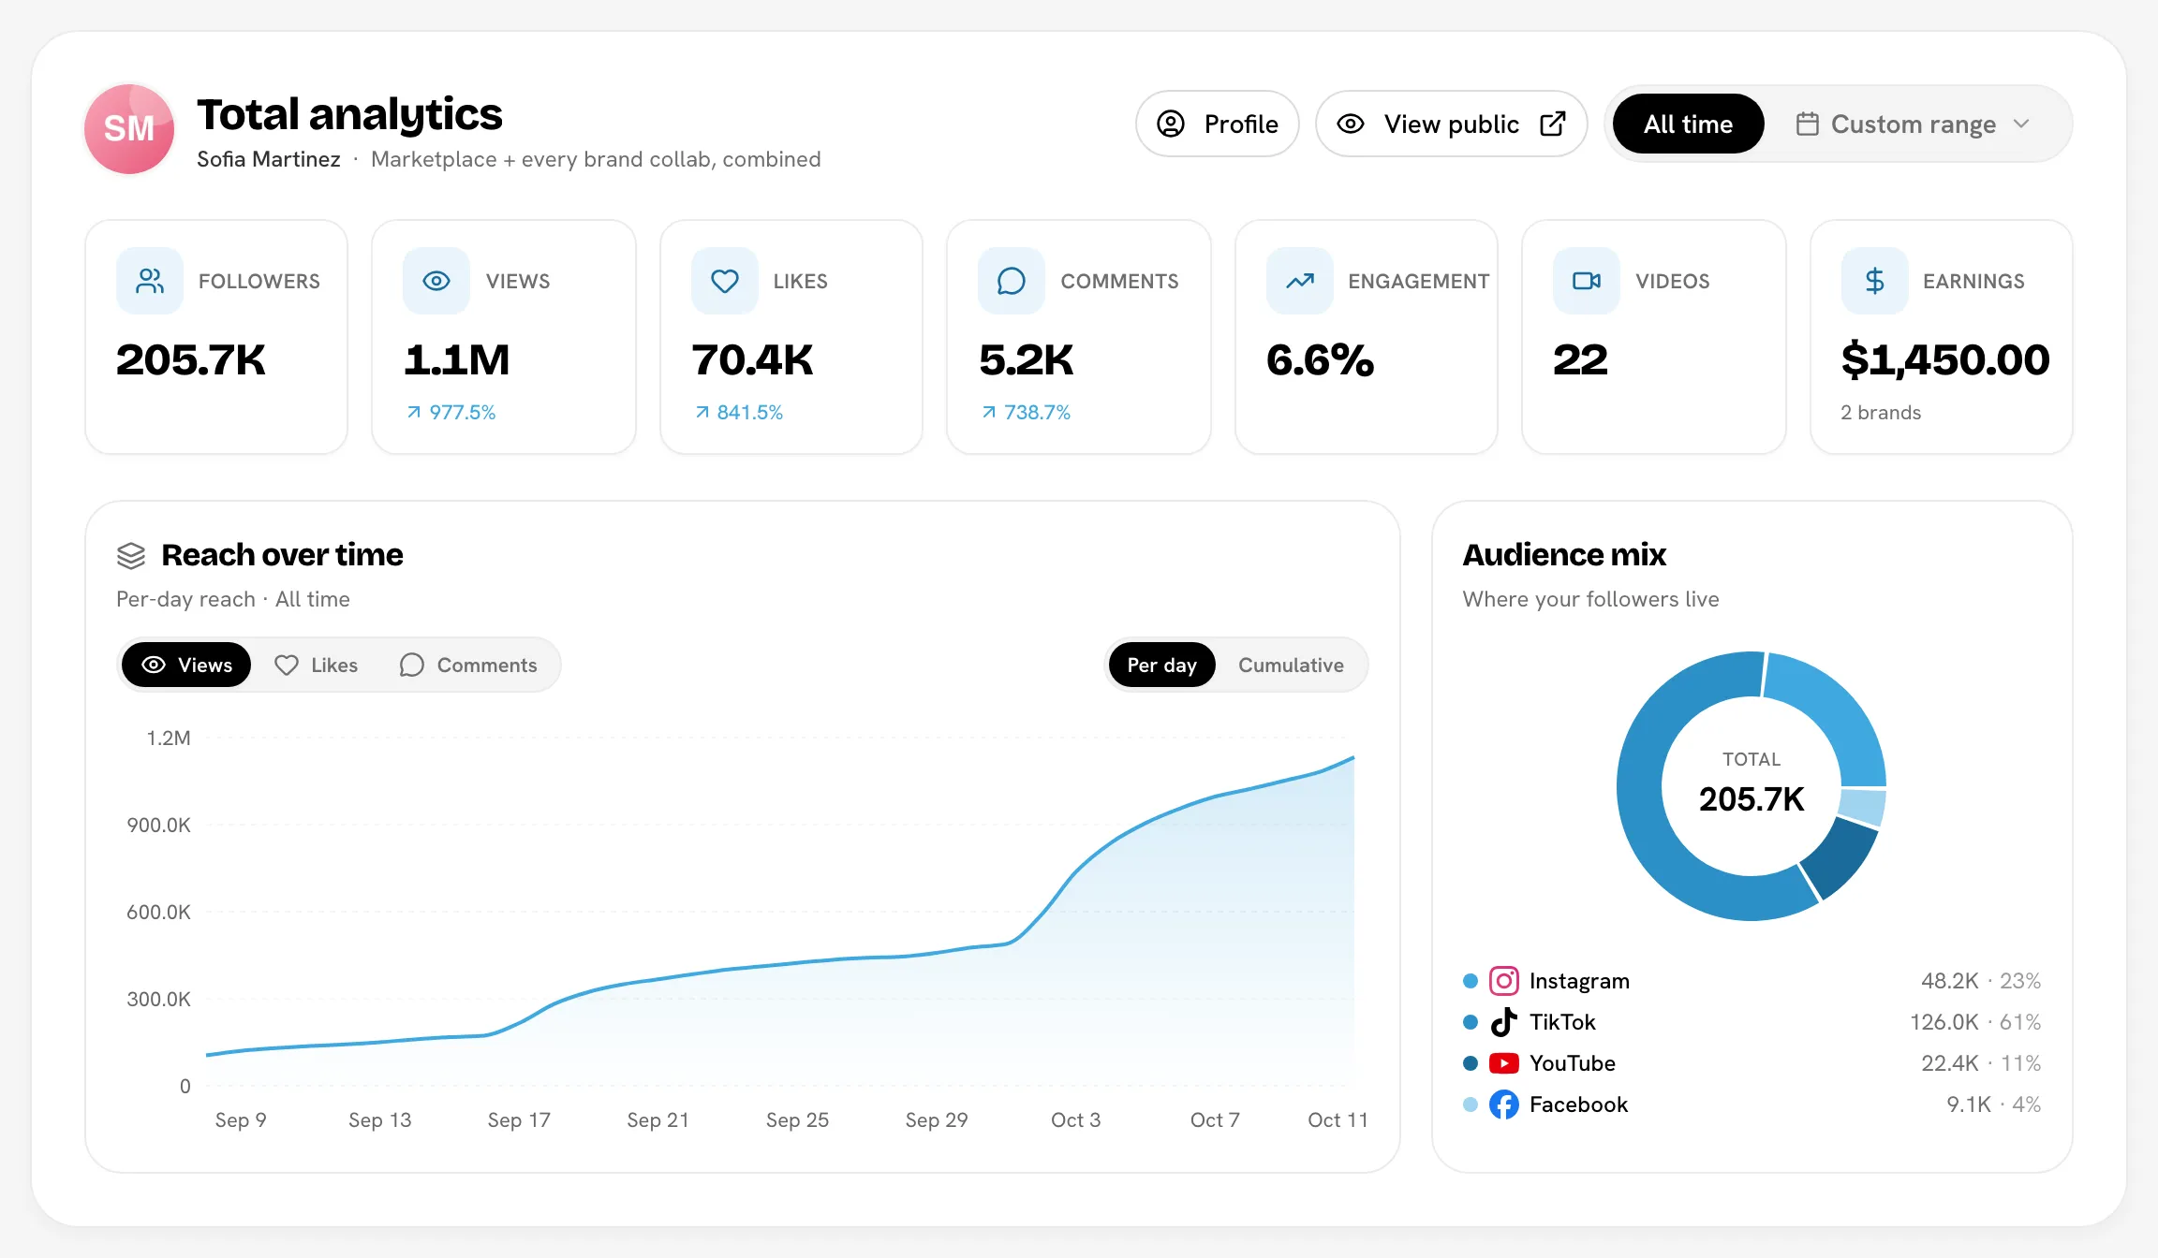The height and width of the screenshot is (1258, 2158).
Task: Click the TOTAL 205.7K donut center
Action: click(1752, 784)
